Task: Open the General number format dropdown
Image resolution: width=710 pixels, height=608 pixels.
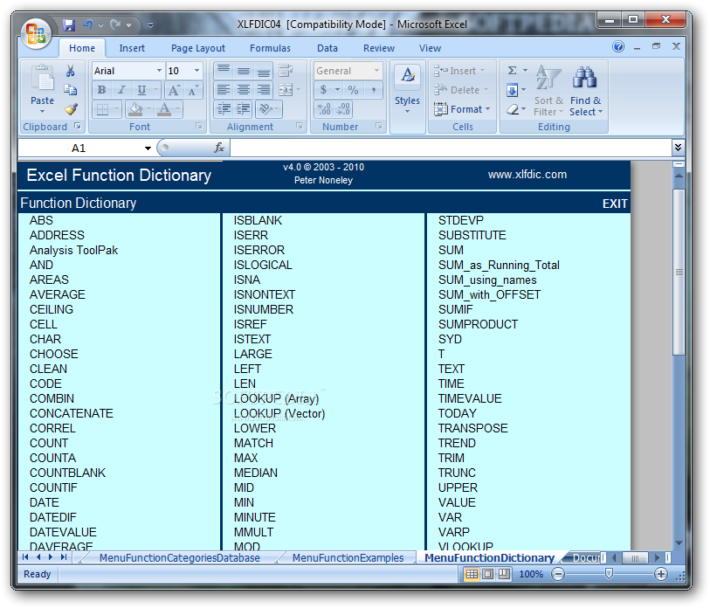Action: pos(376,71)
